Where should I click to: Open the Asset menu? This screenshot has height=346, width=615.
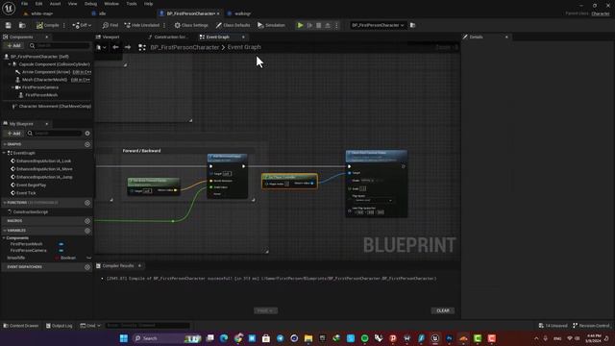coord(55,4)
